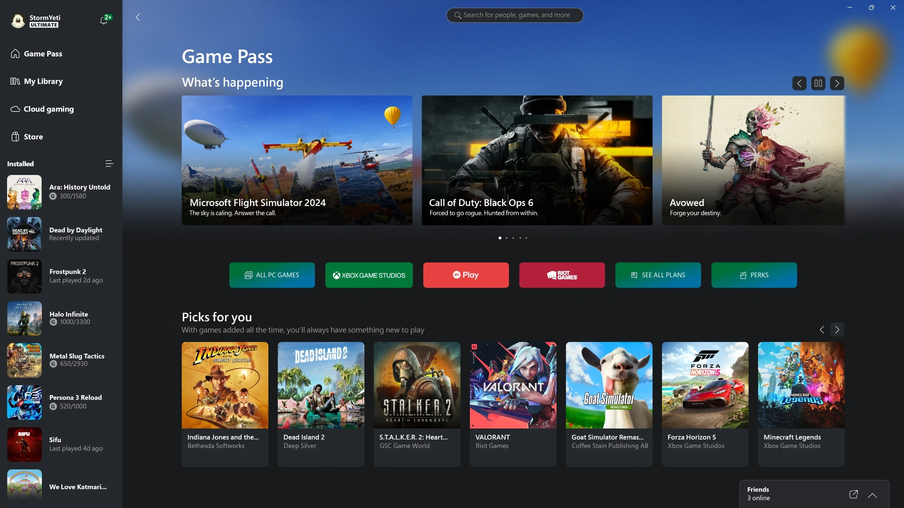
Task: Select the second carousel page dot
Action: pyautogui.click(x=507, y=238)
